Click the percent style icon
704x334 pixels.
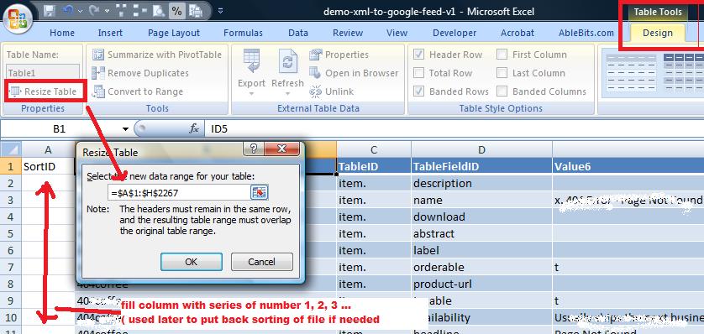coord(176,11)
